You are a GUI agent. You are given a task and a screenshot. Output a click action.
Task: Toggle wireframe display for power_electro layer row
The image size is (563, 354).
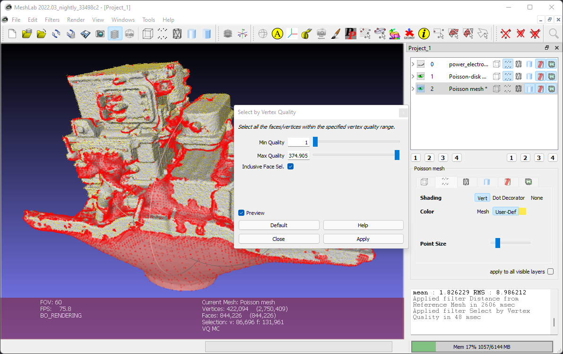[x=519, y=64]
